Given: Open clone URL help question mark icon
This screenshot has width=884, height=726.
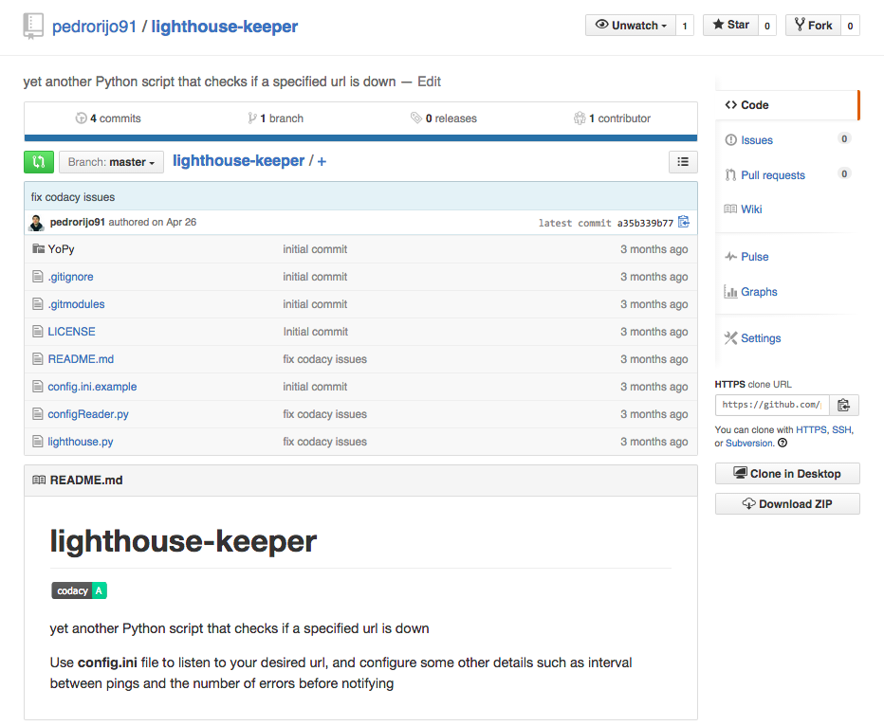Looking at the screenshot, I should [x=783, y=443].
